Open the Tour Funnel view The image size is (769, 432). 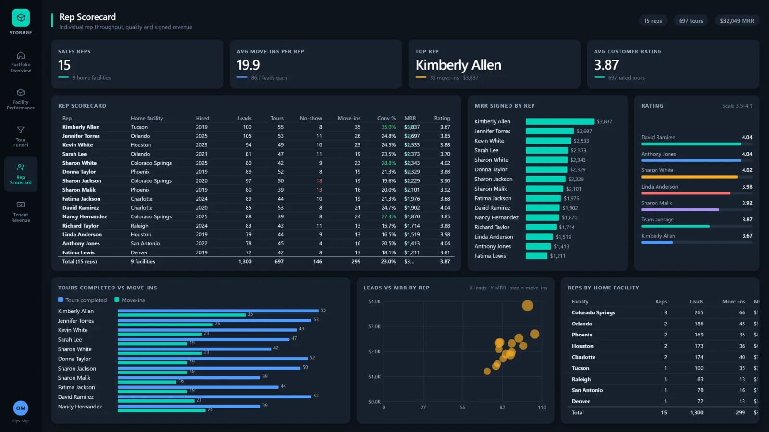coord(21,136)
